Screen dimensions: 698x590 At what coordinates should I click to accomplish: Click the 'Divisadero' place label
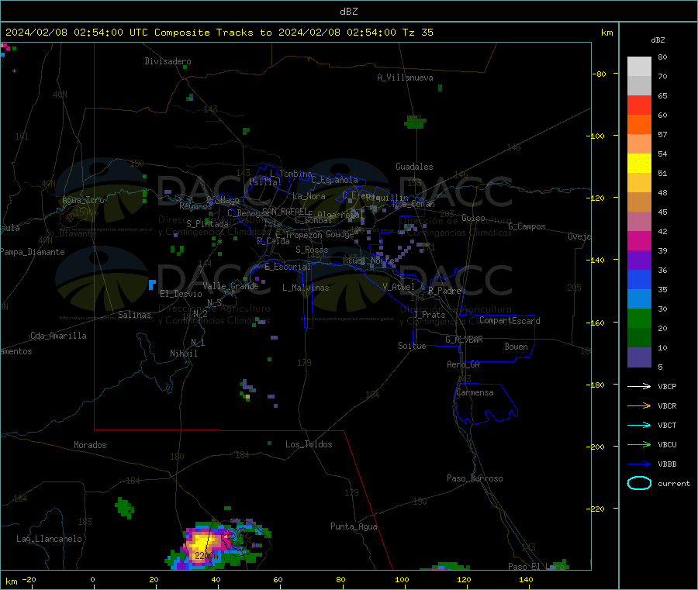[168, 61]
